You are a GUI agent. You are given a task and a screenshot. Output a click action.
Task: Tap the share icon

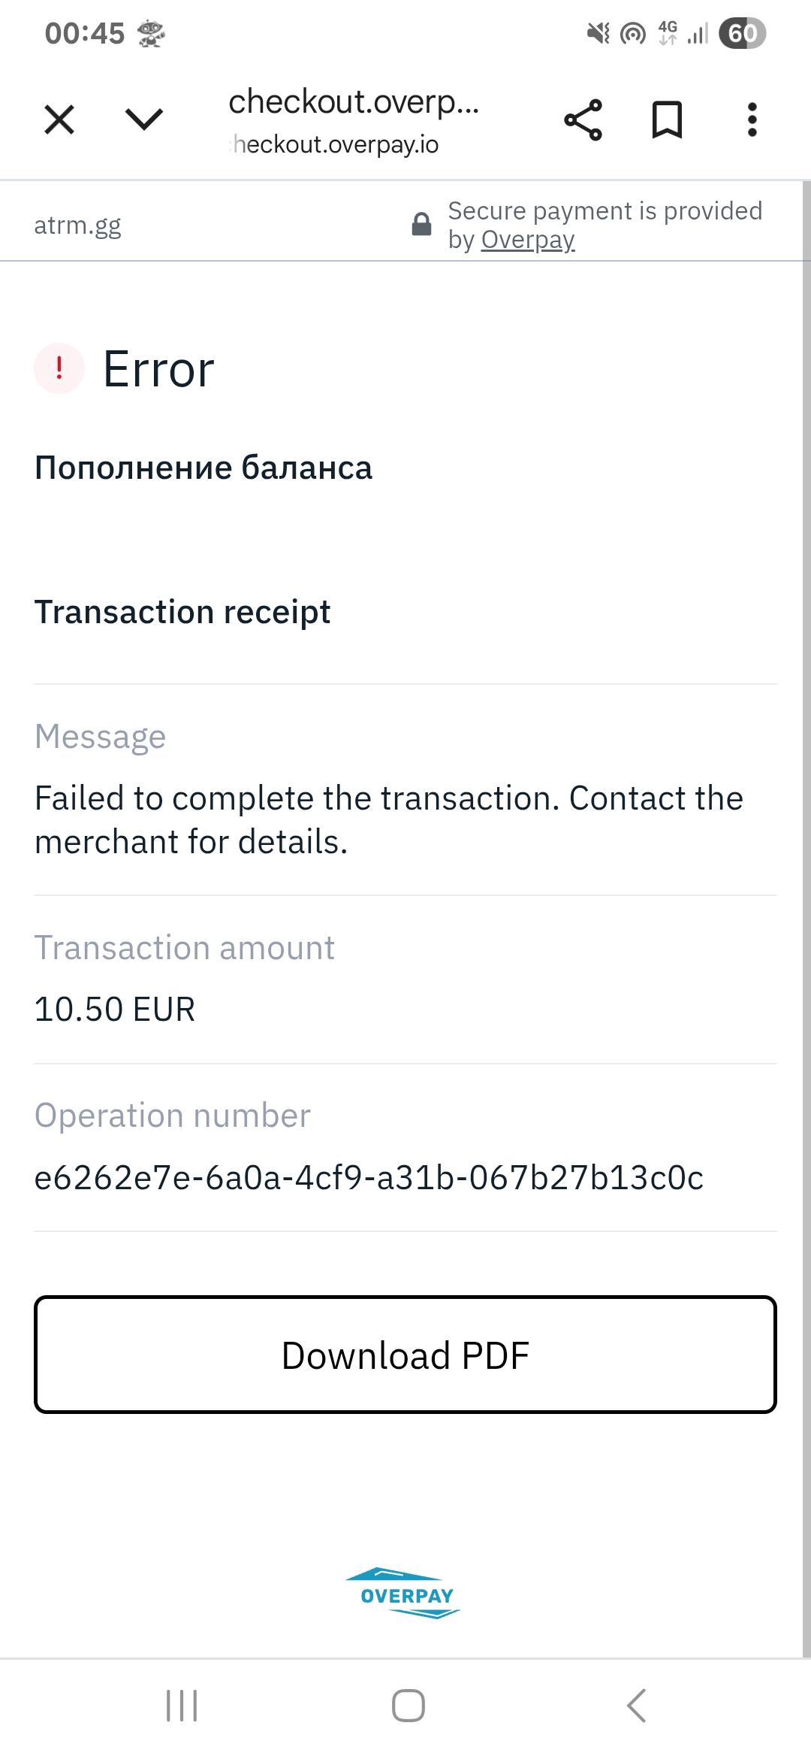(x=583, y=120)
